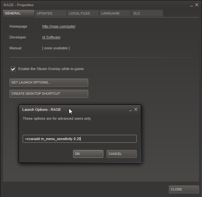
Task: Click the Launch Options - RAGE title text
Action: pyautogui.click(x=42, y=110)
